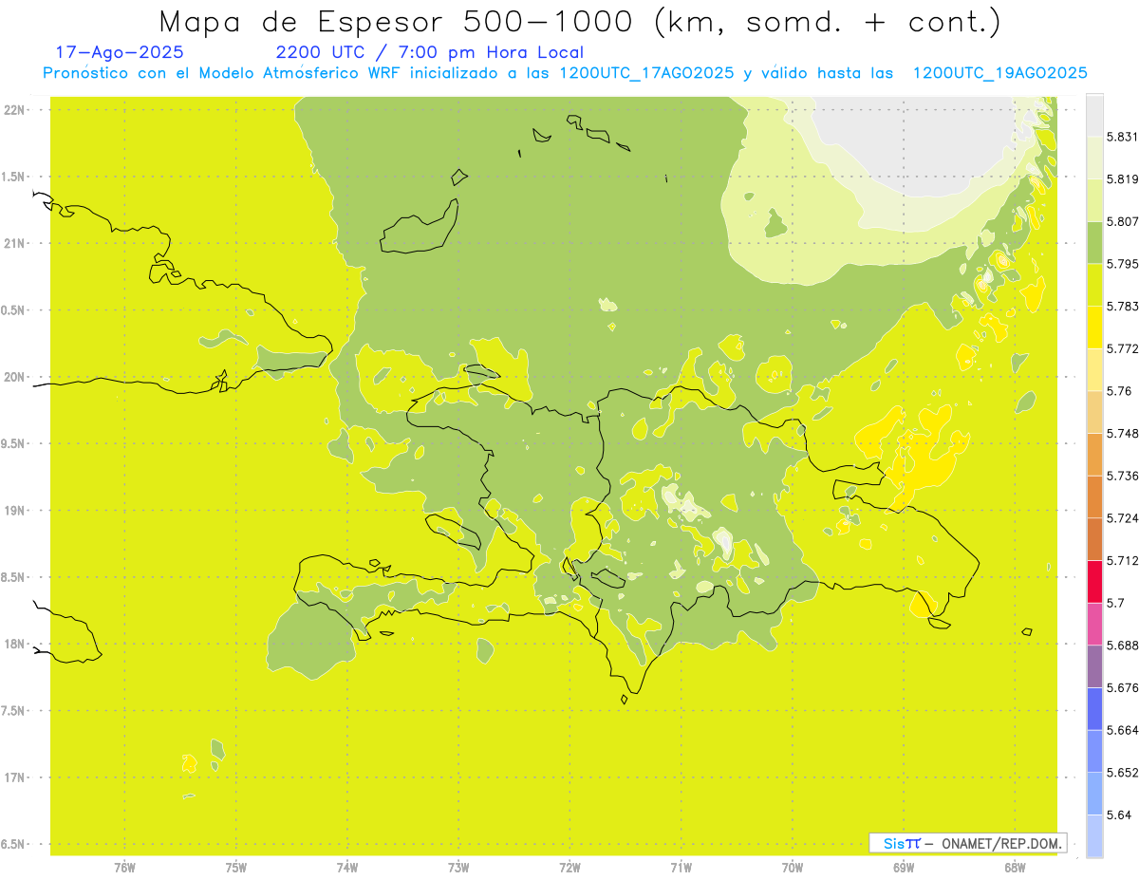
Task: Click the '74W' longitude label
Action: coord(347,868)
